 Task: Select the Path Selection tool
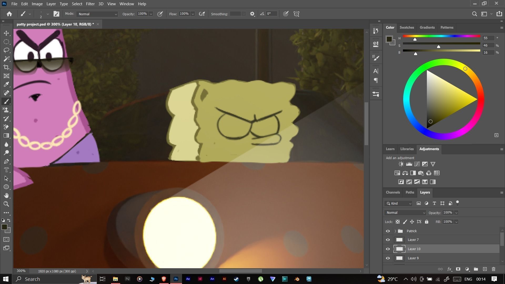tap(7, 179)
